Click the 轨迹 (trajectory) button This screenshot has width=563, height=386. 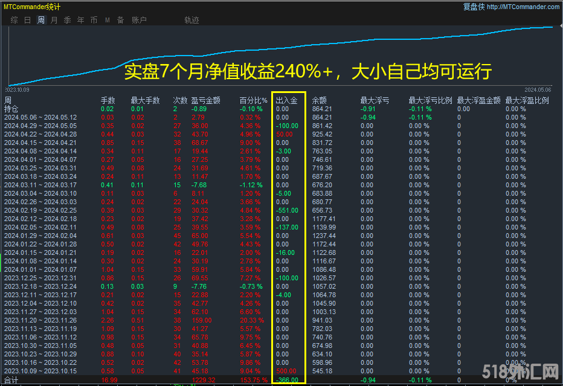191,20
